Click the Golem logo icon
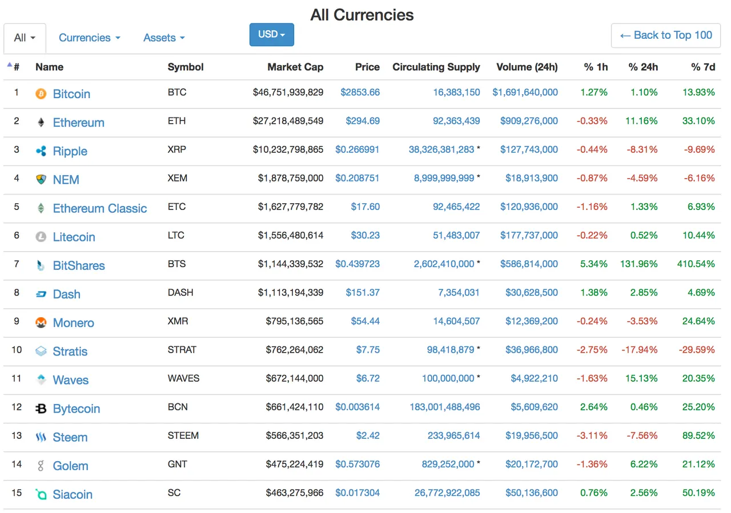Screen dimensions: 731x513 coord(41,466)
